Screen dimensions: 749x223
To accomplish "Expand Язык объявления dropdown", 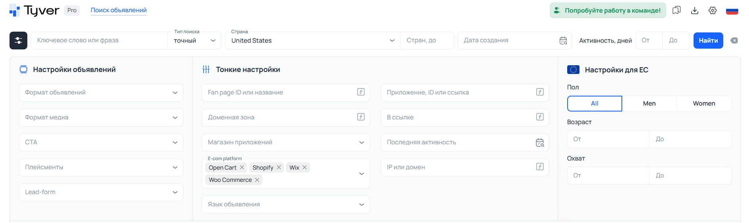I will tap(286, 204).
